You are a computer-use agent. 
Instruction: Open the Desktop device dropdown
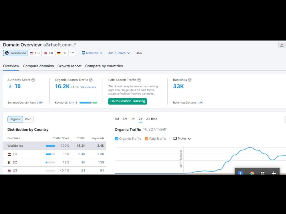tap(92, 53)
